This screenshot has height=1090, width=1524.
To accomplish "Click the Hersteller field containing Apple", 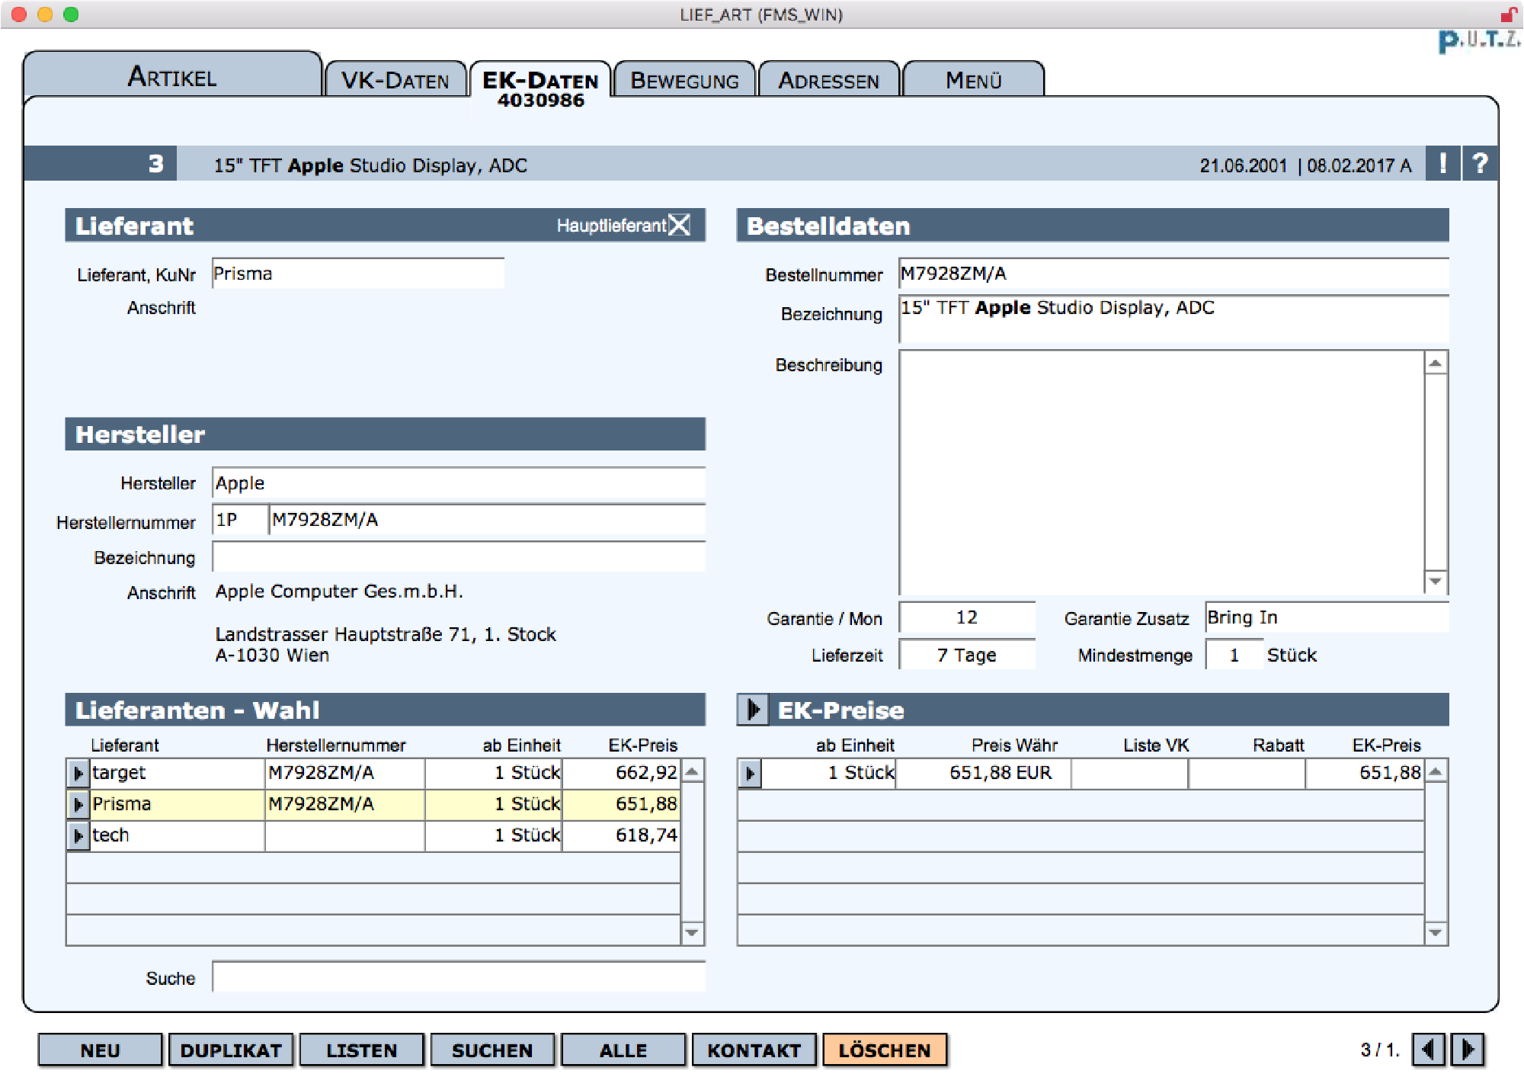I will [x=459, y=483].
